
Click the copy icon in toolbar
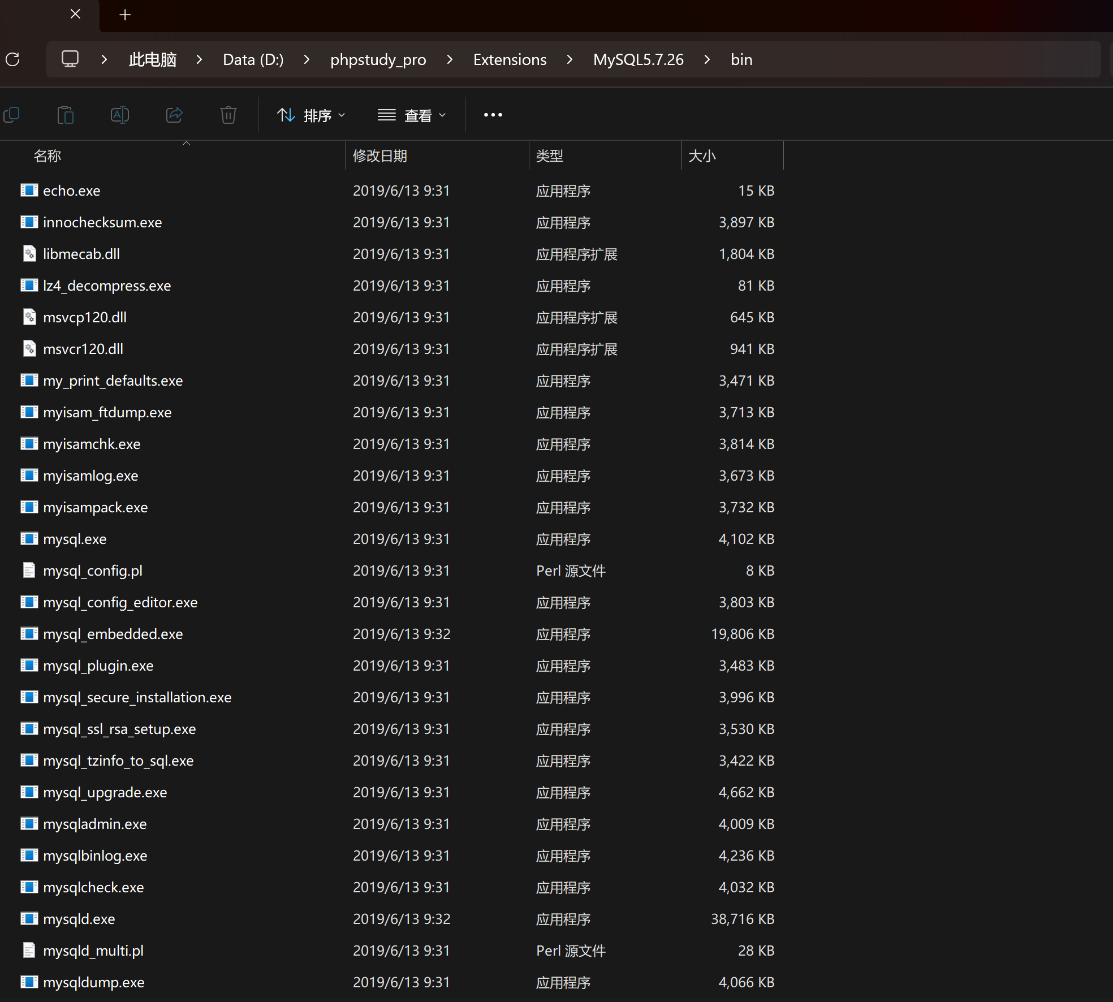point(11,115)
